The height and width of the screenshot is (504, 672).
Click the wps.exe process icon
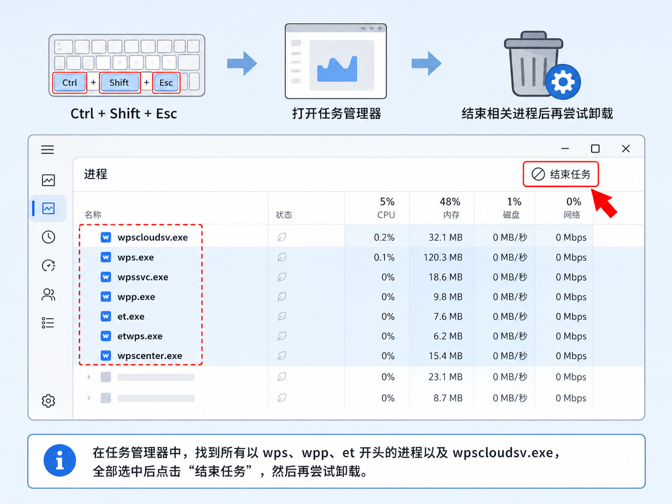(x=106, y=257)
